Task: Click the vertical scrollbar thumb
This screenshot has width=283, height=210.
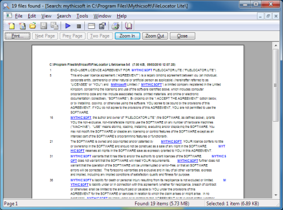Action: coord(276,85)
